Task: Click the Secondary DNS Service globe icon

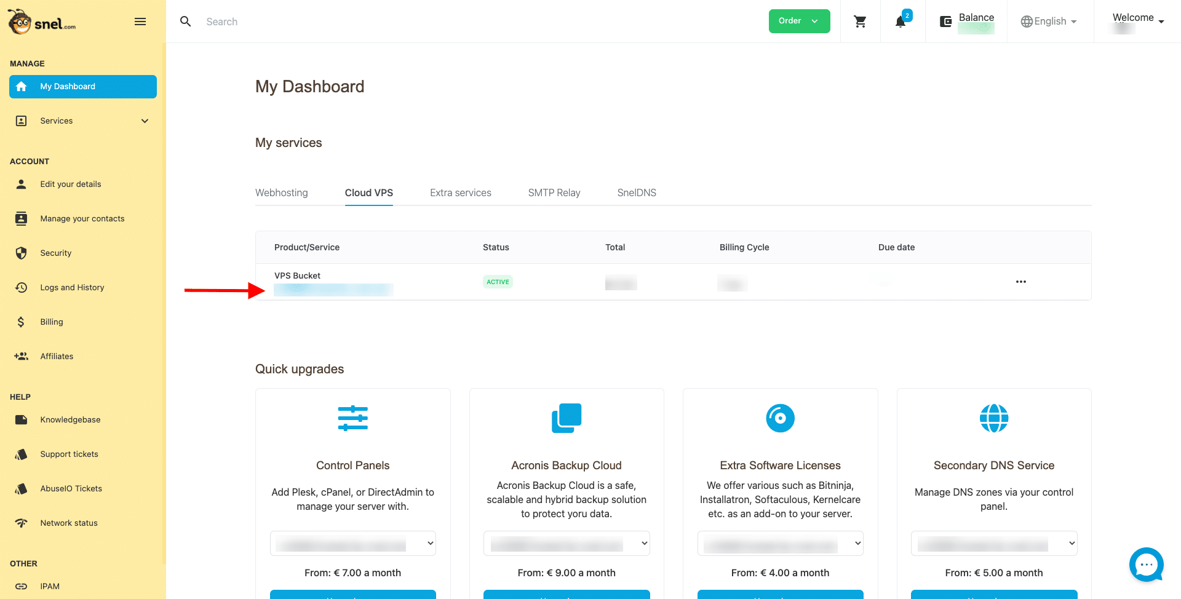Action: pyautogui.click(x=994, y=418)
